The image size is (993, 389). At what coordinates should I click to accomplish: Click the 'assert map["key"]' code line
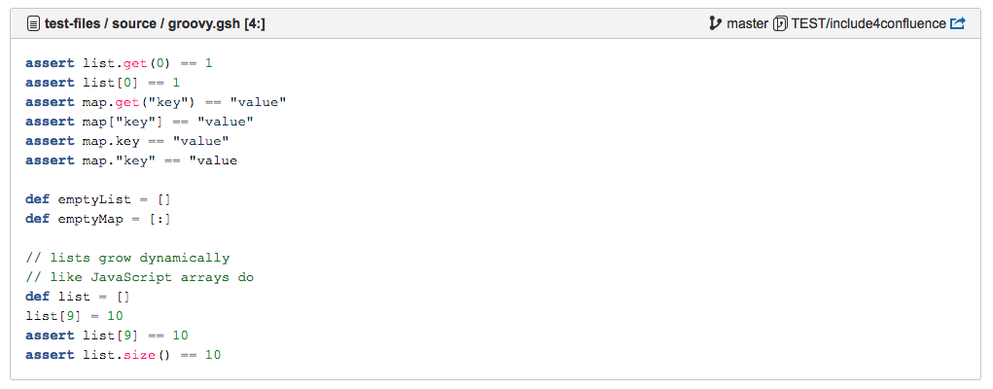tap(139, 122)
